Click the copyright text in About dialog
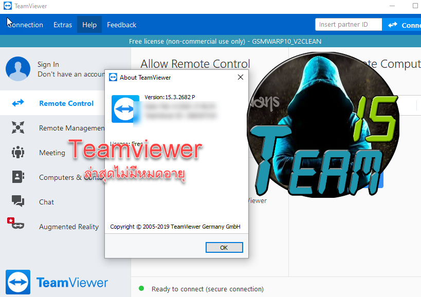This screenshot has height=297, width=421. [x=175, y=227]
